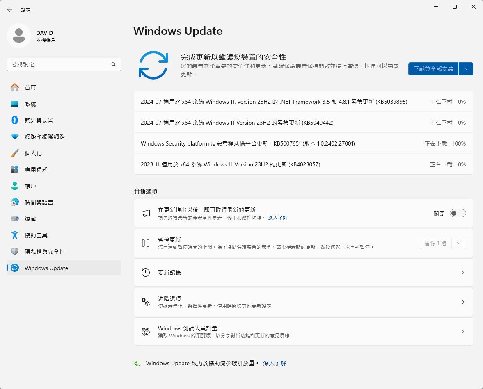Click the 時間與語言 globe clock icon
Image resolution: width=483 pixels, height=389 pixels.
pyautogui.click(x=15, y=202)
